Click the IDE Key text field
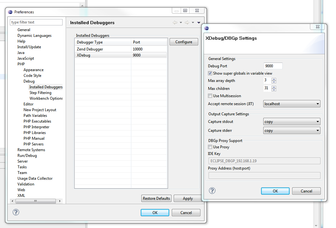This screenshot has width=336, height=228. point(265,161)
